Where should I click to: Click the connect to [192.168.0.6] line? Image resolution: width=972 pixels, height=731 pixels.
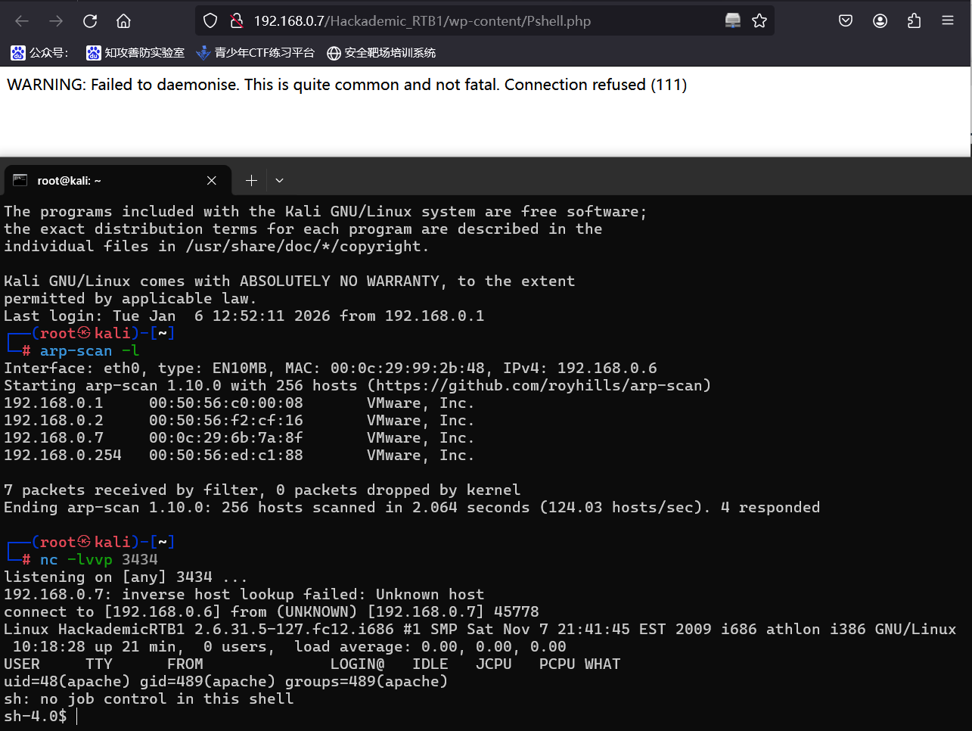click(271, 611)
